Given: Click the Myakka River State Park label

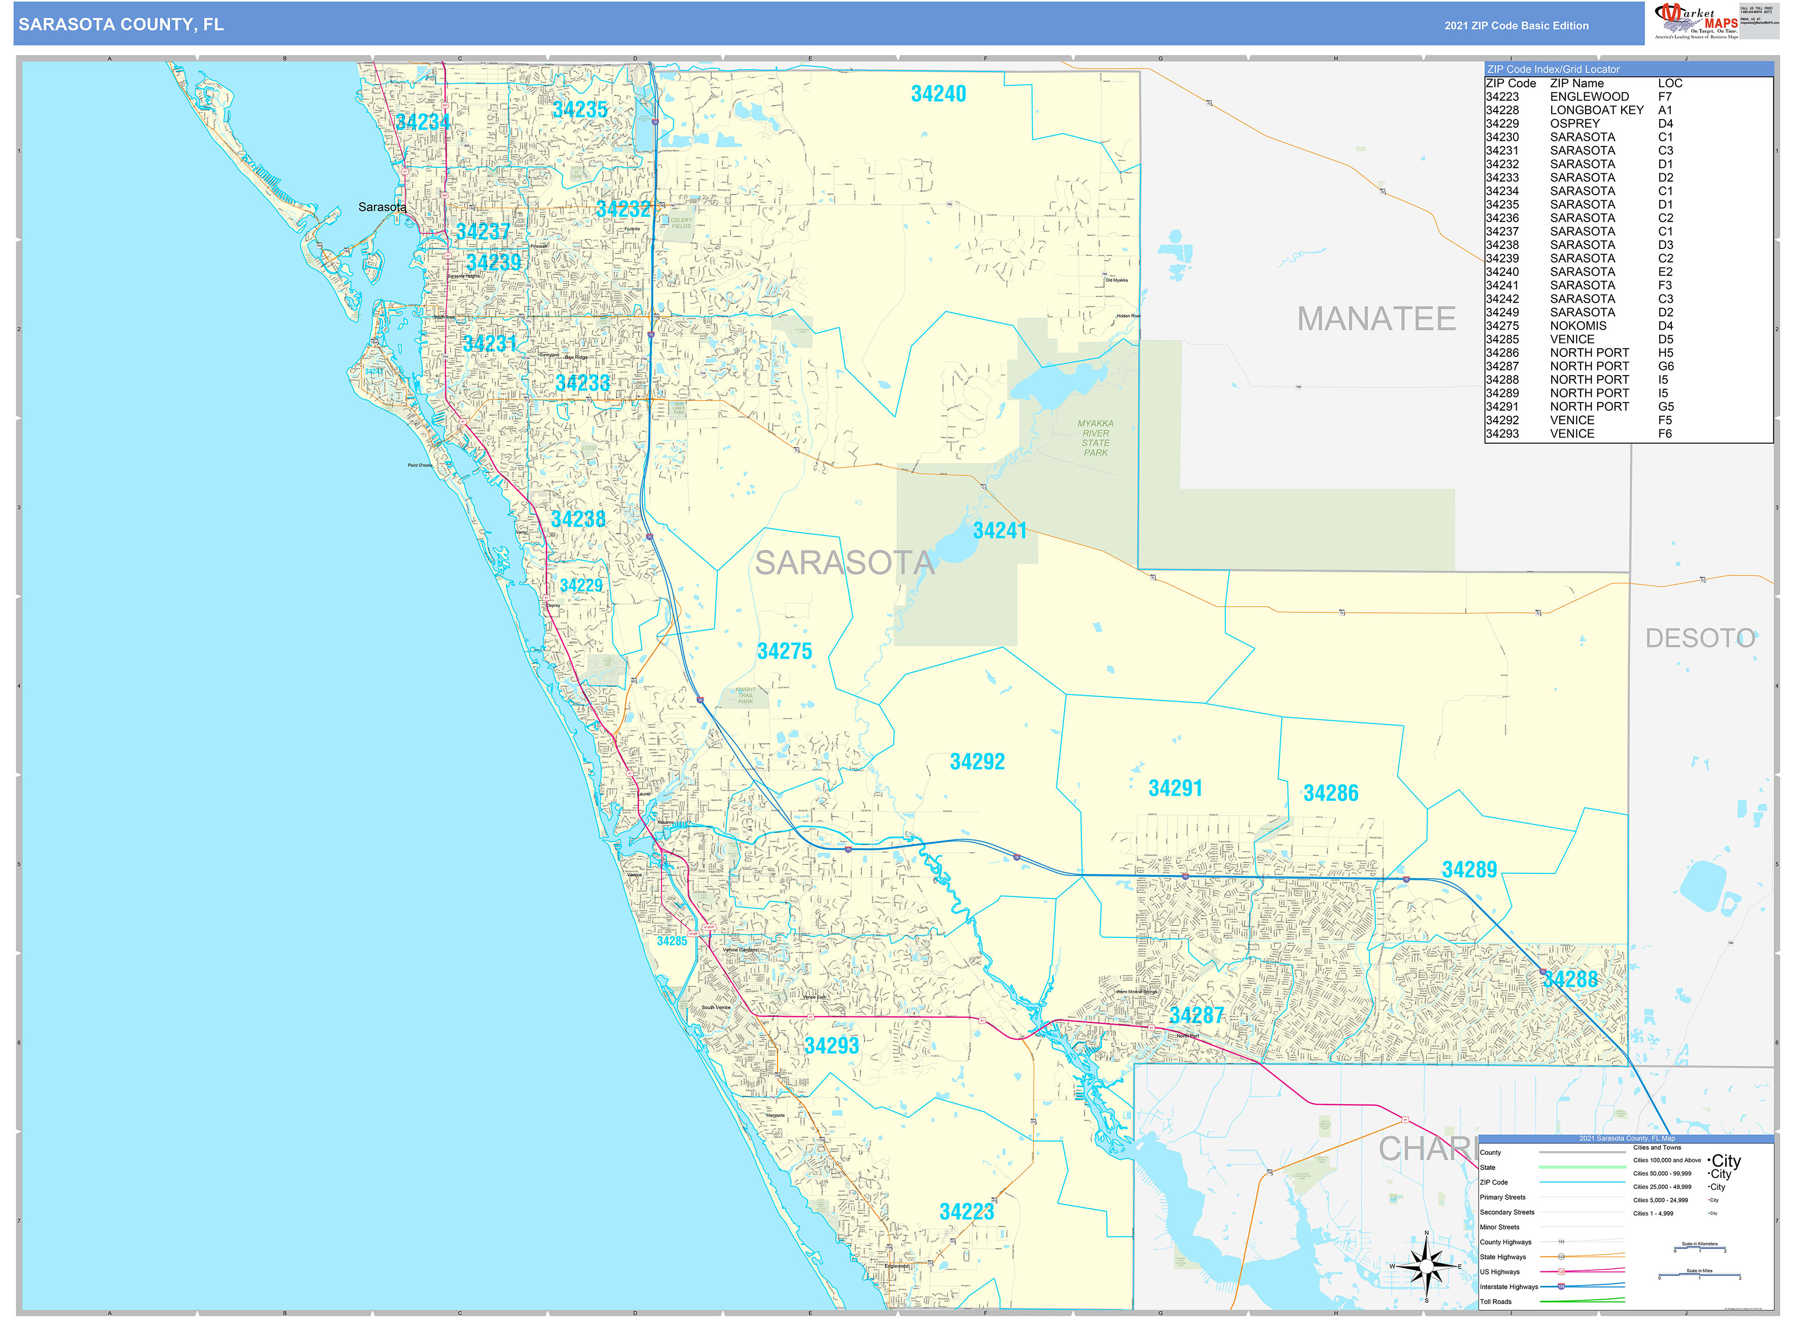Looking at the screenshot, I should [1095, 438].
